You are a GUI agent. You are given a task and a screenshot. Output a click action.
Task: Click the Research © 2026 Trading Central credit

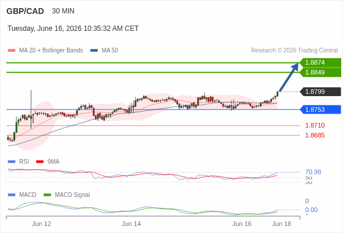tap(294, 51)
